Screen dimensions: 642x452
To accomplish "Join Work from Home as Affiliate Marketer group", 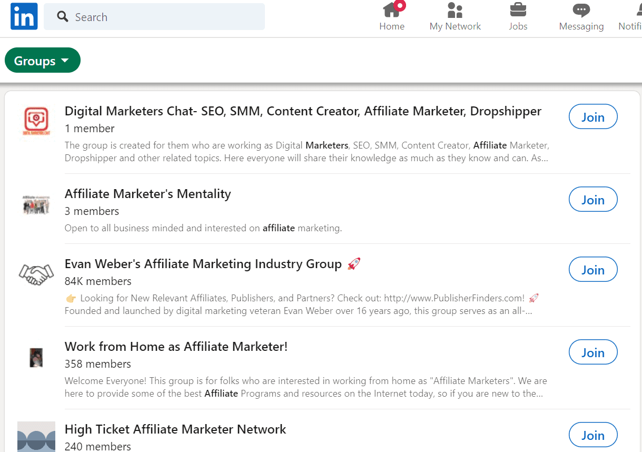I will coord(593,352).
